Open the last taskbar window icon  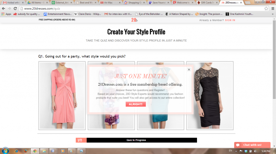(x=81, y=151)
